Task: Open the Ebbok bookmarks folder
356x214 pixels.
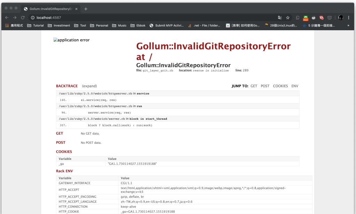Action: [x=138, y=26]
